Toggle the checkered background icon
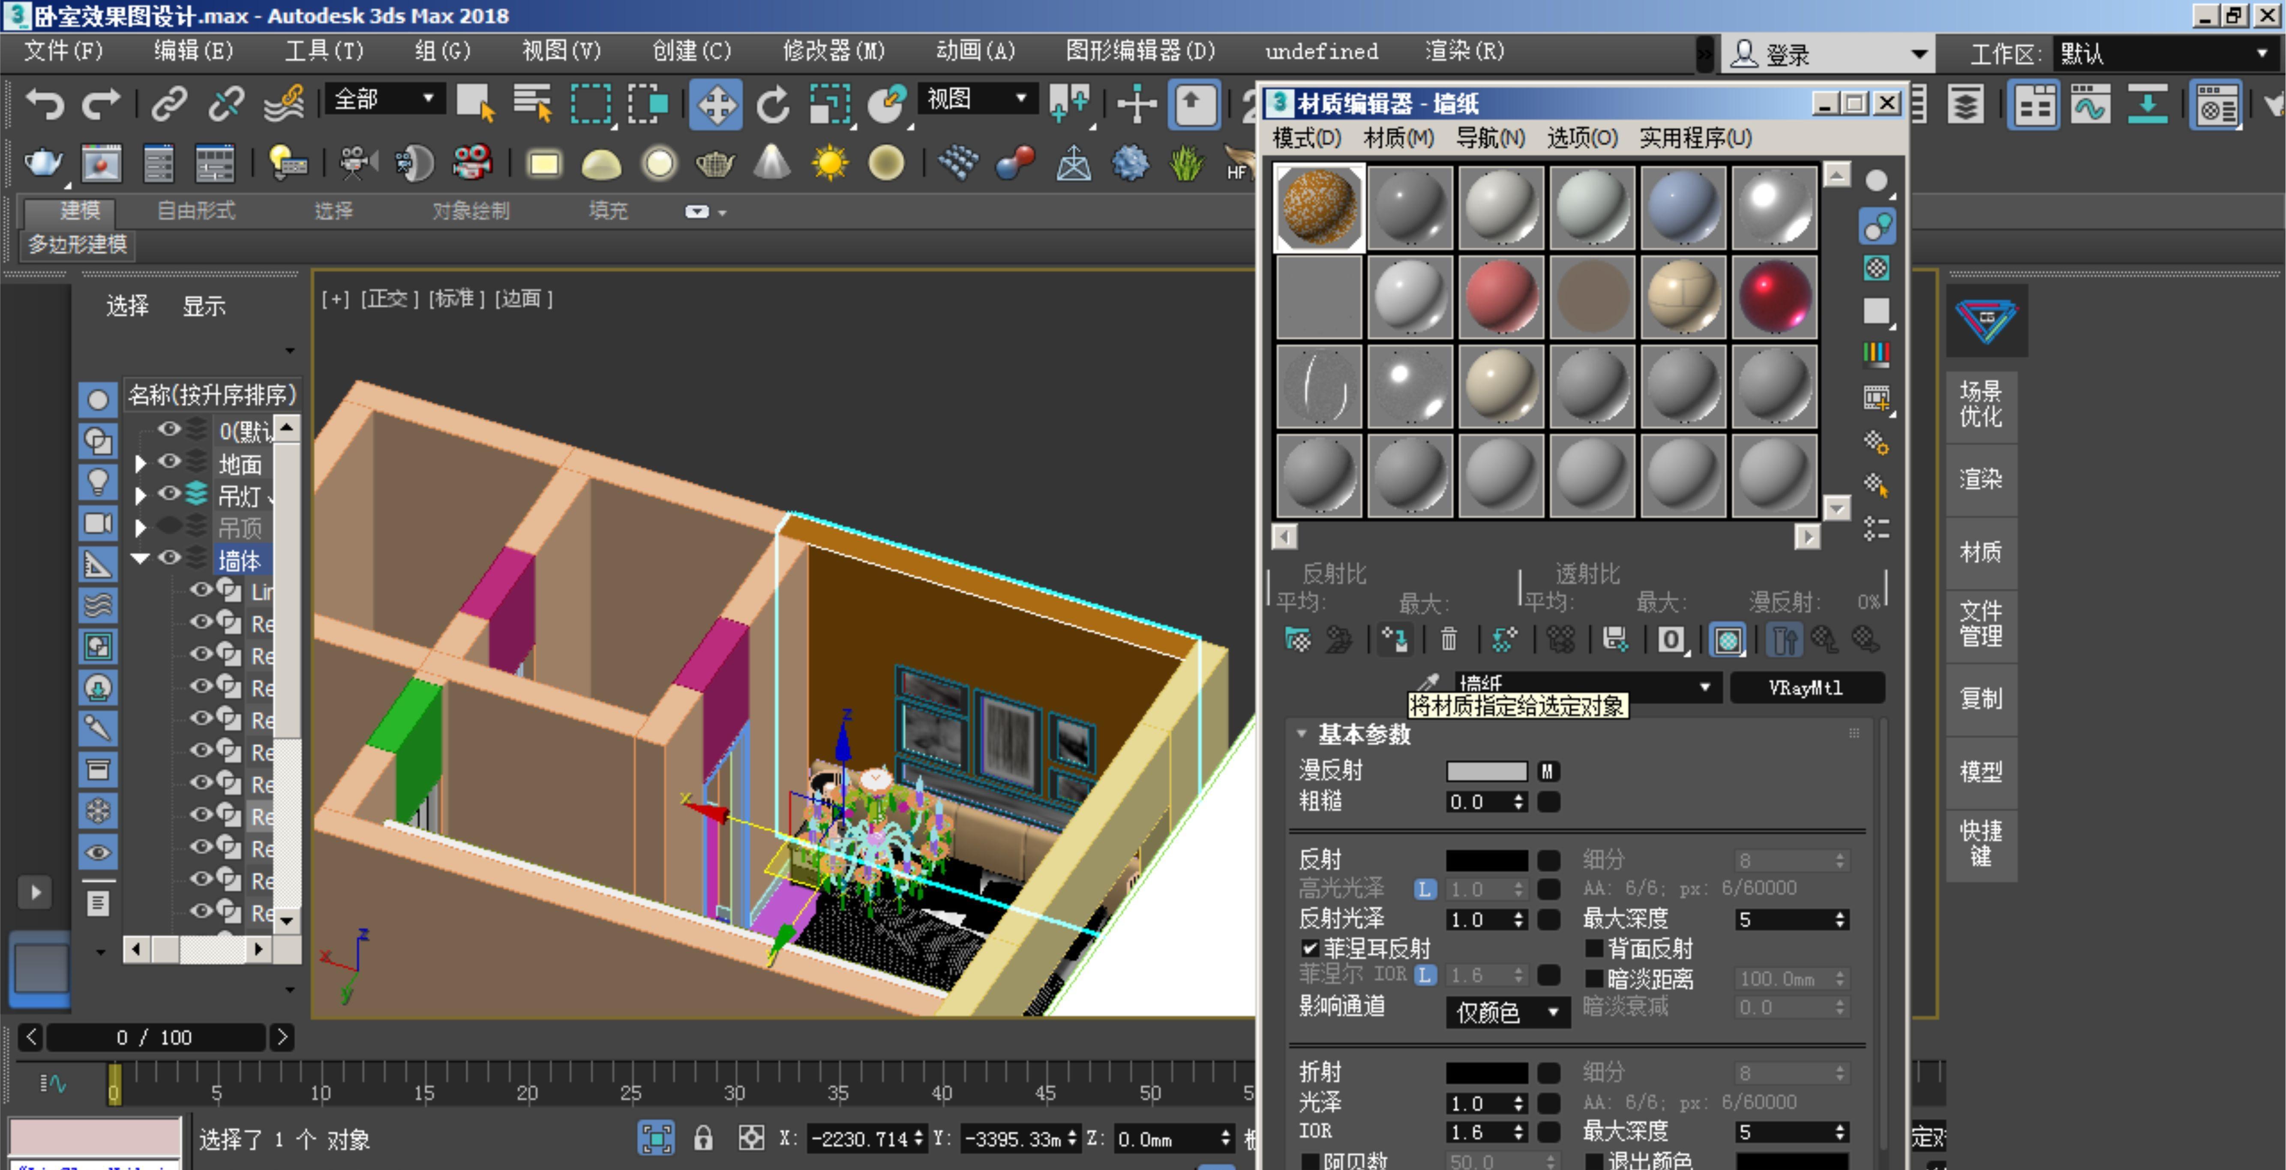This screenshot has width=2286, height=1170. point(1876,268)
